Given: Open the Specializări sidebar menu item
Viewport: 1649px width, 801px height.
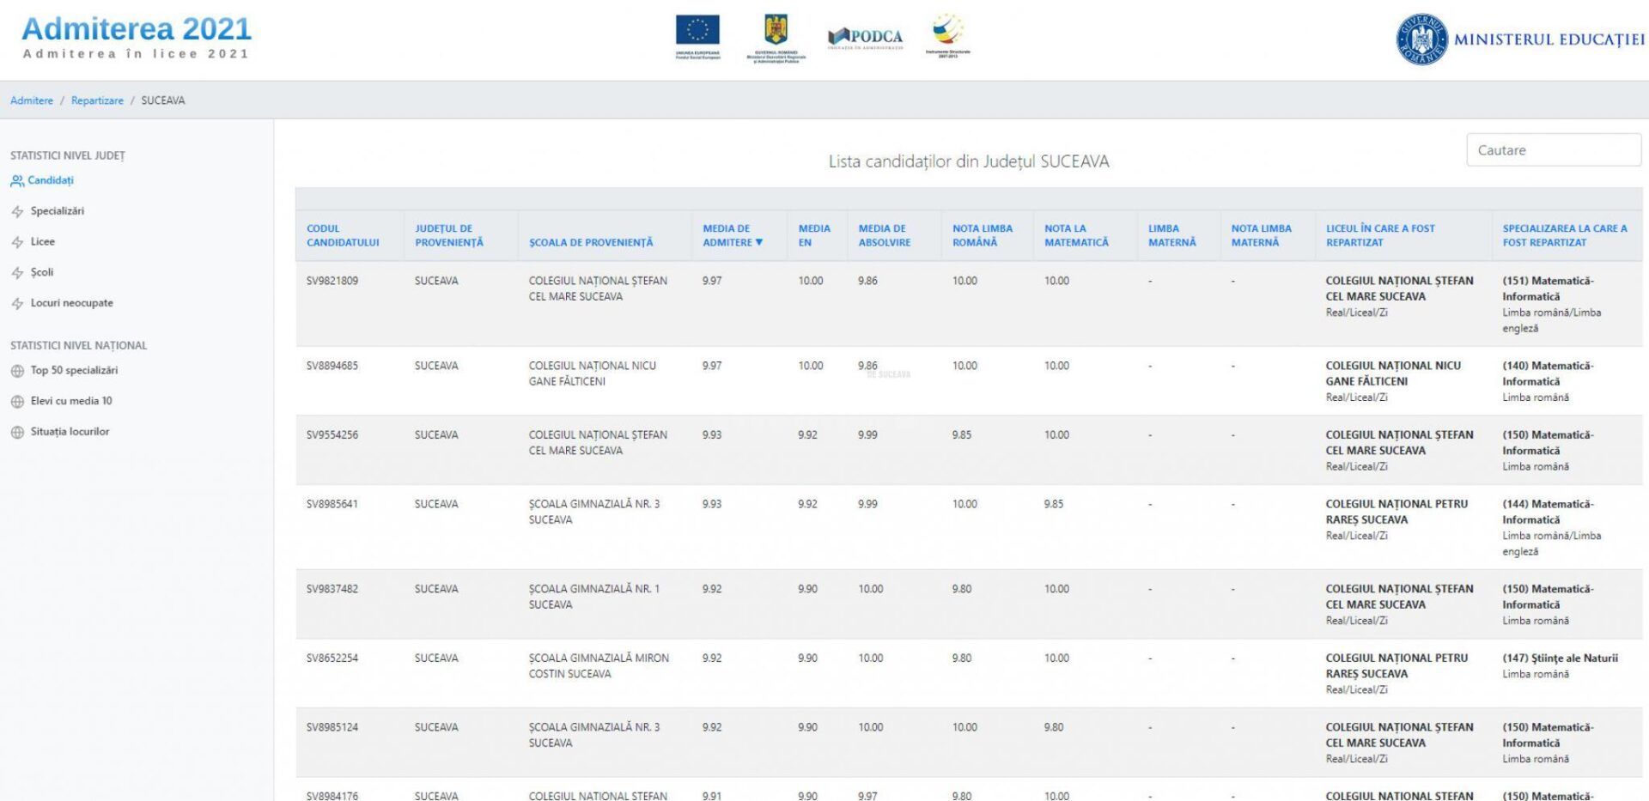Looking at the screenshot, I should click(x=57, y=211).
